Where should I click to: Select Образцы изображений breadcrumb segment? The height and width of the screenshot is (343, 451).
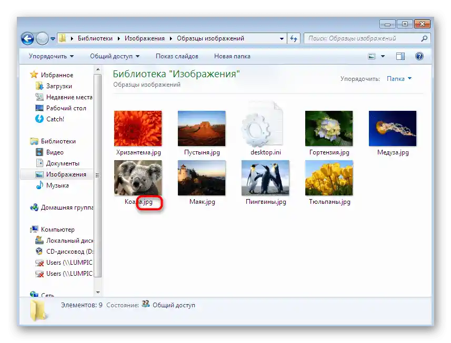point(211,38)
